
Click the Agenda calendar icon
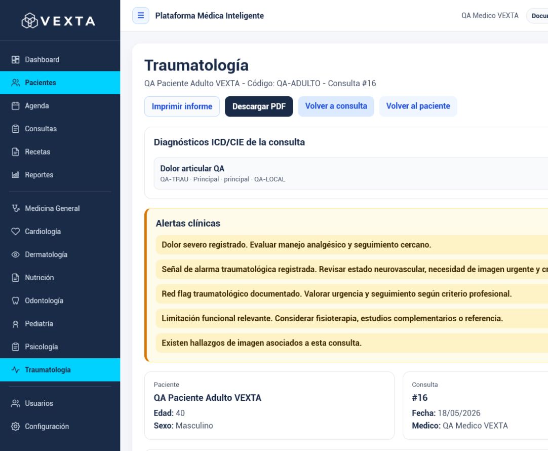point(15,106)
